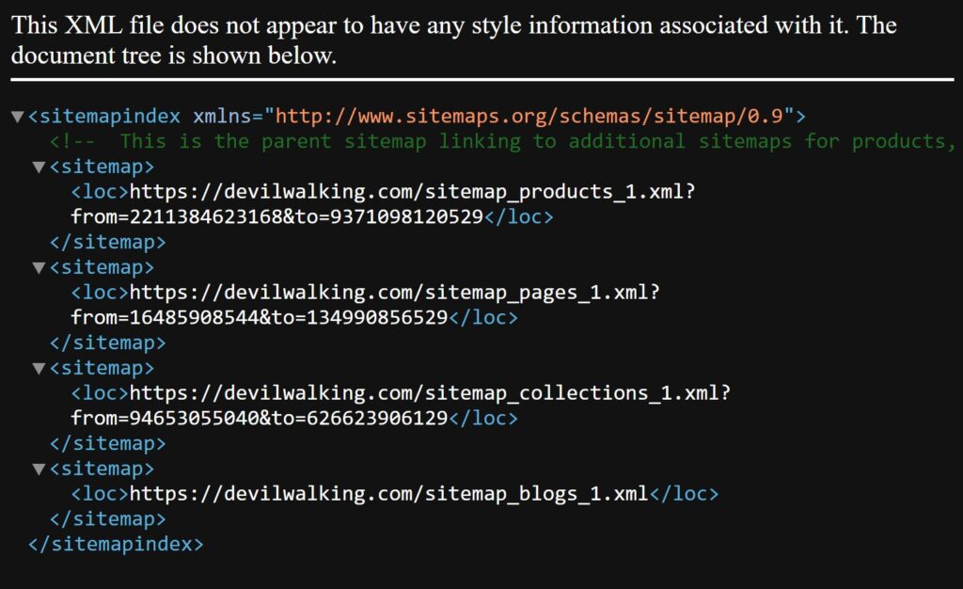The height and width of the screenshot is (589, 963).
Task: Click the 'This XML file does not appear' notice
Action: pyautogui.click(x=454, y=40)
